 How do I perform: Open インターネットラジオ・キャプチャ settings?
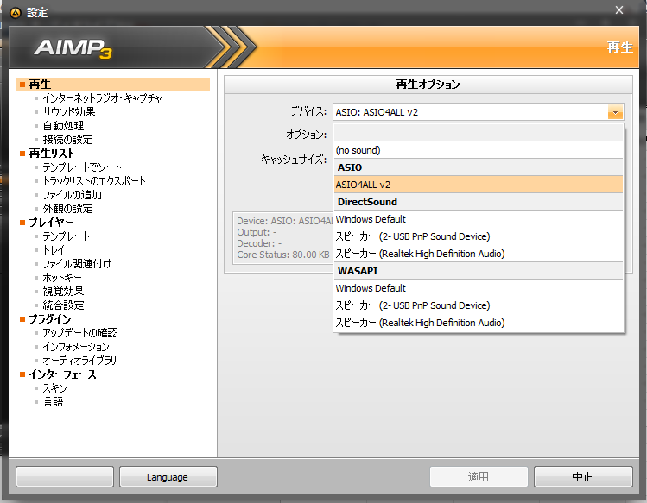[x=102, y=98]
